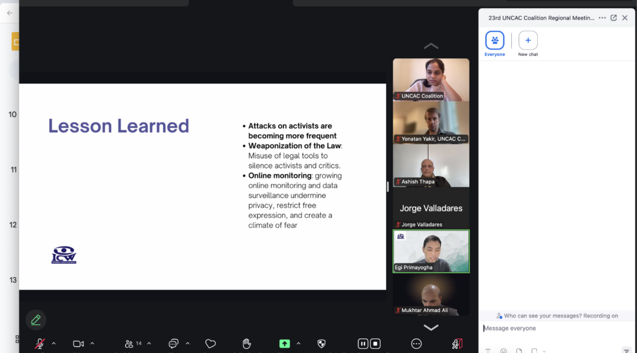Viewport: 637px width, 353px height.
Task: Open the participants list showing 14
Action: tap(133, 344)
